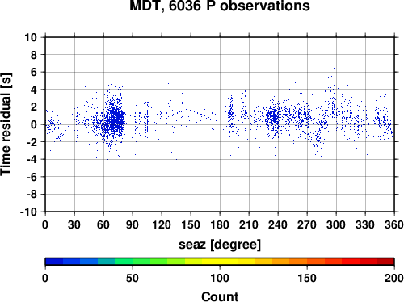Click the 'seaz [degree]' x-axis label

coord(220,245)
